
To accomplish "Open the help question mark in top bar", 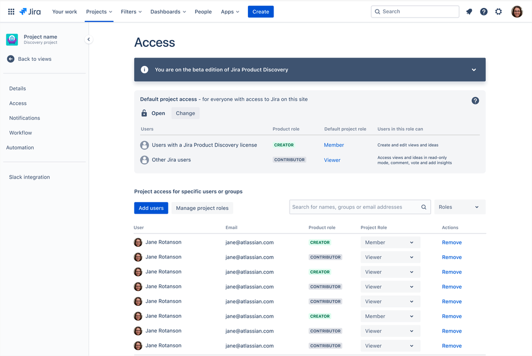I will (484, 12).
